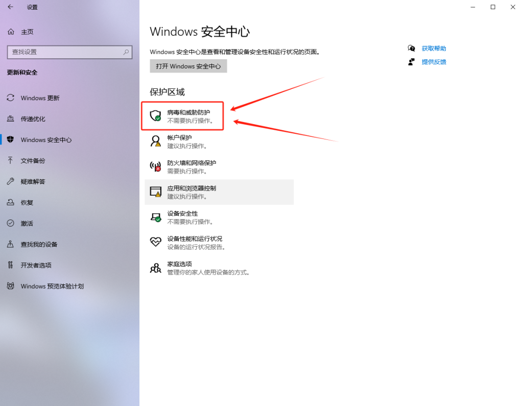
Task: Click 建议执行操作 under 帐户保护
Action: coord(187,146)
